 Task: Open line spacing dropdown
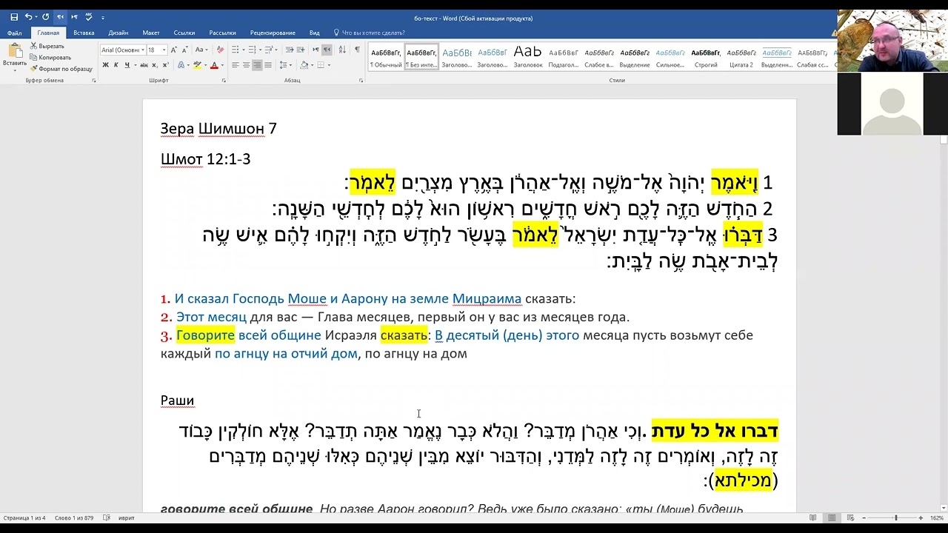(x=285, y=65)
